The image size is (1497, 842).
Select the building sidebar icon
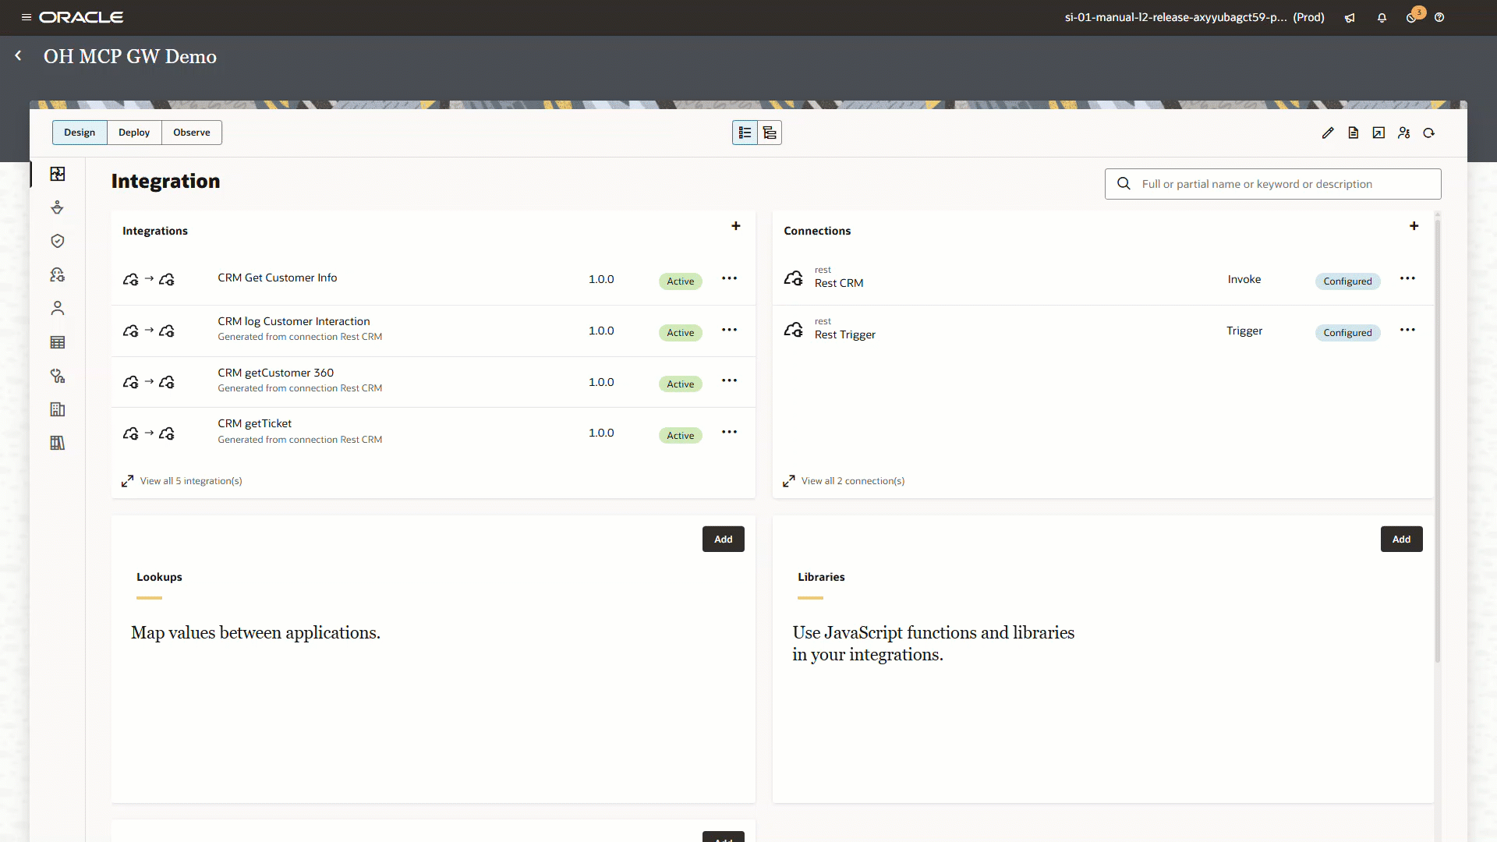click(x=58, y=409)
